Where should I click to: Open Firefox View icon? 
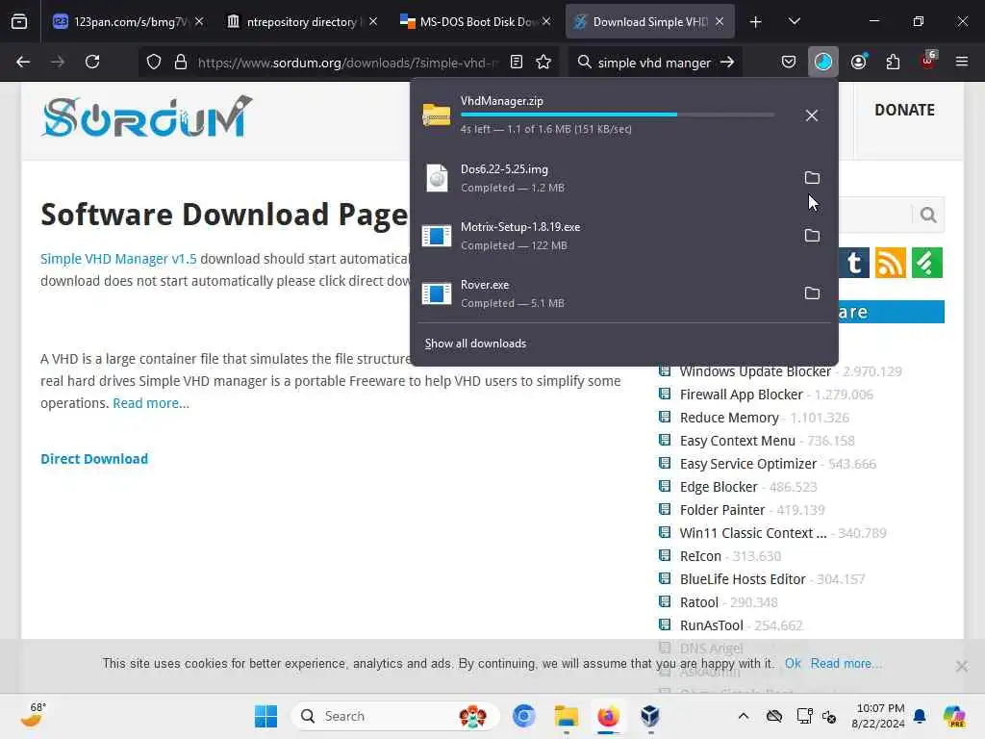(19, 21)
